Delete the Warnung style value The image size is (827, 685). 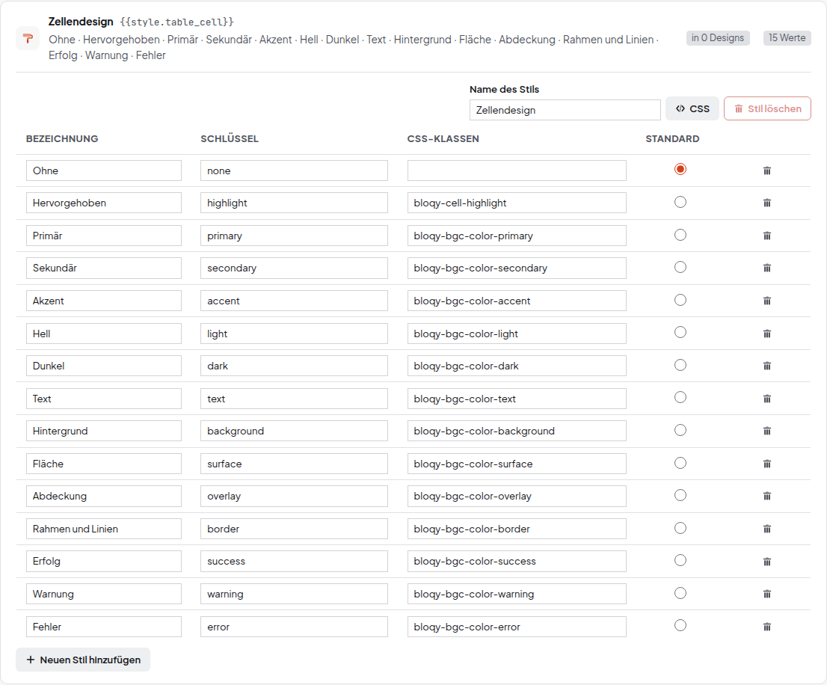(767, 594)
